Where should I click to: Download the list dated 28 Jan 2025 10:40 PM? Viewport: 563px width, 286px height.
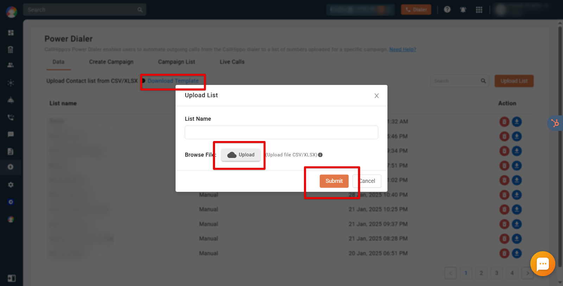click(517, 195)
